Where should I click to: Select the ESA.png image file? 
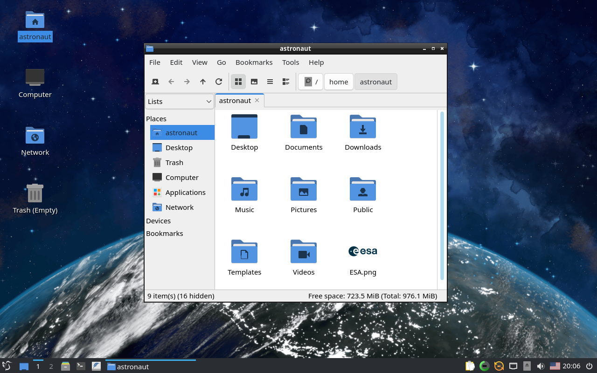tap(363, 257)
